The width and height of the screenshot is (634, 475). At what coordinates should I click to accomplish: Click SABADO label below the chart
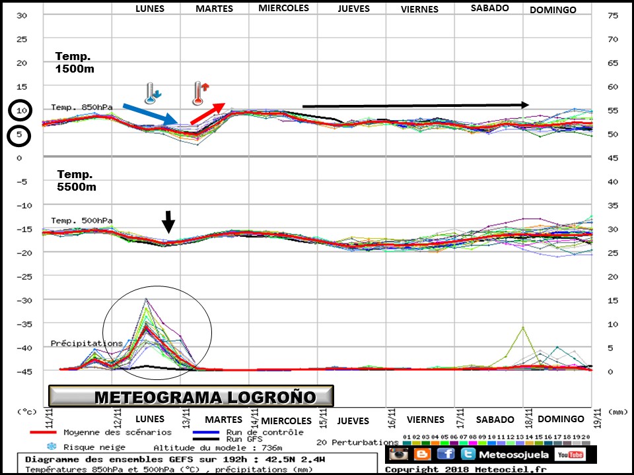495,420
